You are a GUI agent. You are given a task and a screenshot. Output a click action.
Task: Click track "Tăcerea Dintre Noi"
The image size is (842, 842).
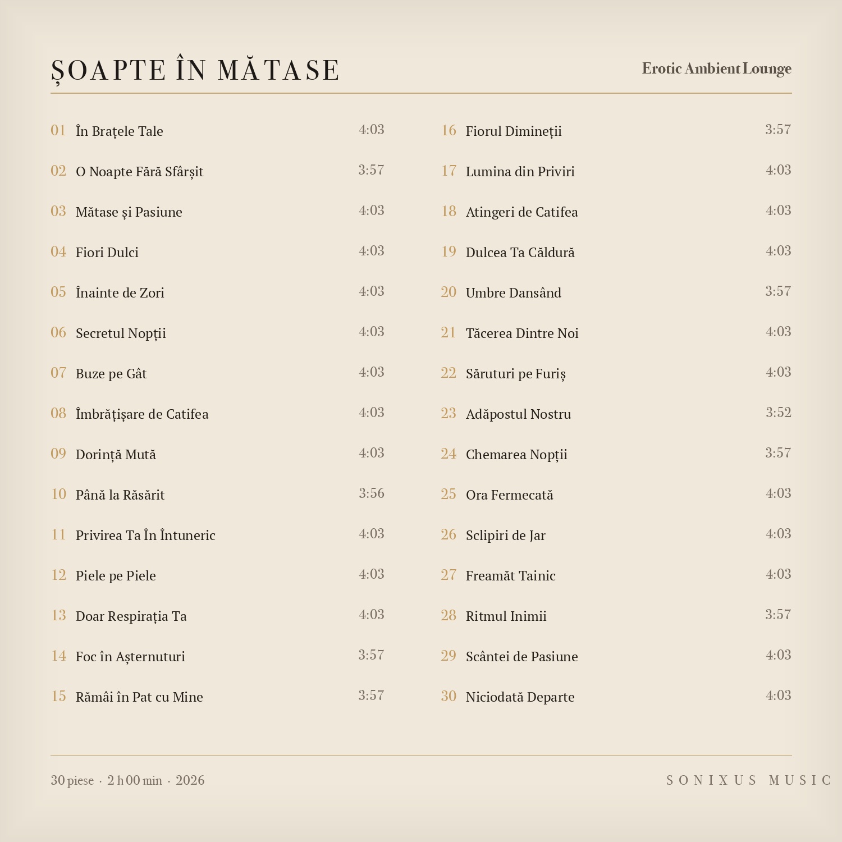tap(522, 333)
